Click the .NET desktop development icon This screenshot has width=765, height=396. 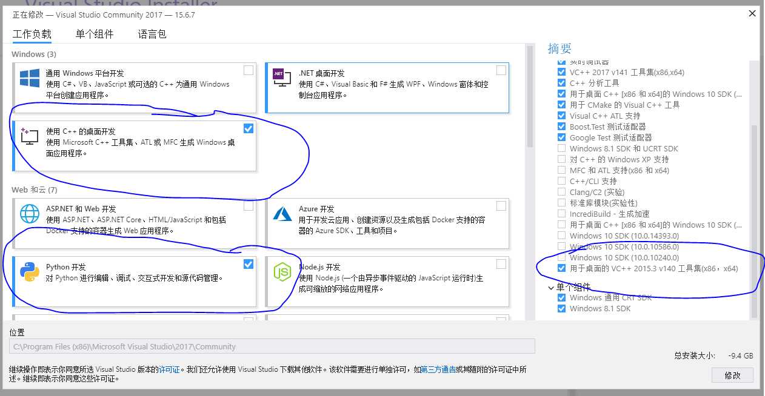(x=282, y=78)
